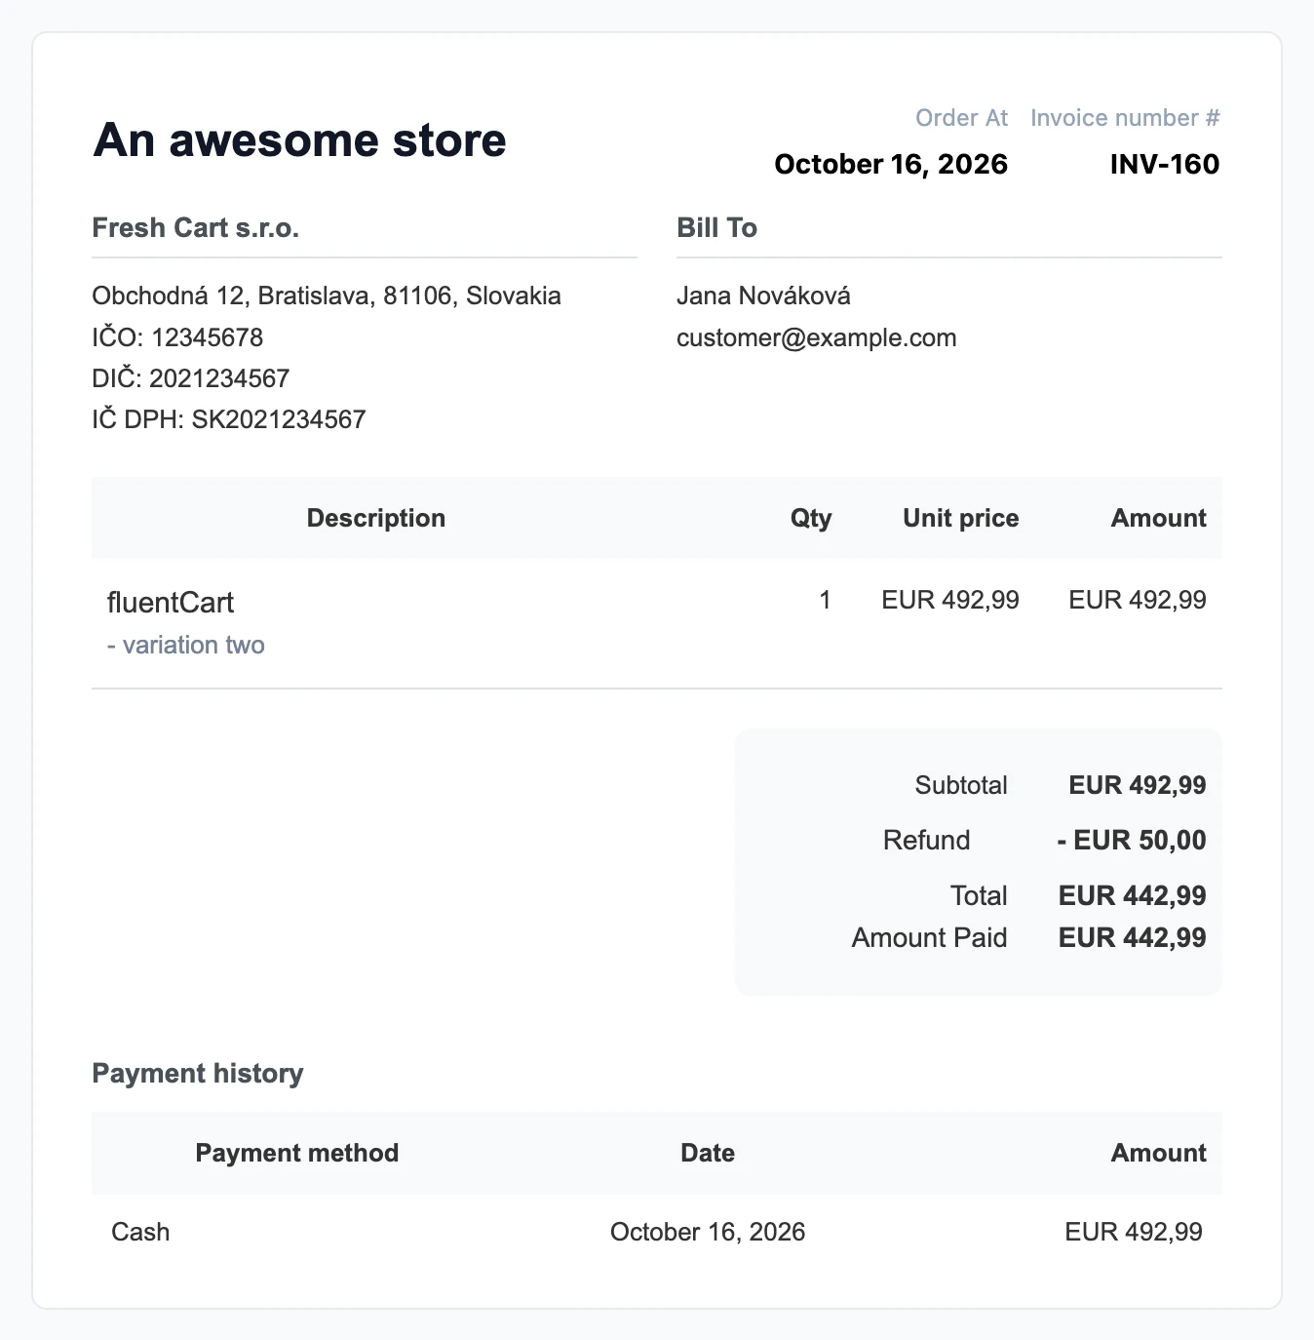This screenshot has width=1314, height=1340.
Task: Click the 'Amount Paid' label
Action: tap(929, 937)
